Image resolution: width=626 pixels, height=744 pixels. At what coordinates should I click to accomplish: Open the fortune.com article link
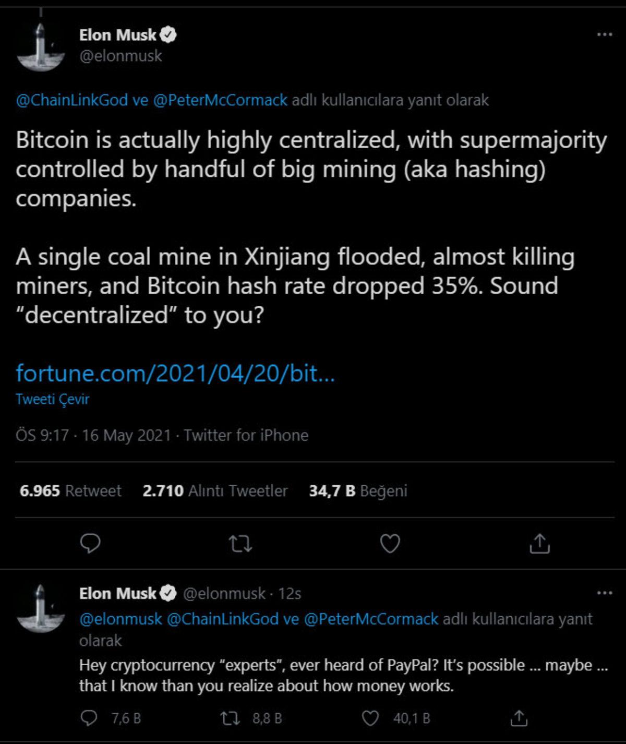tap(175, 374)
